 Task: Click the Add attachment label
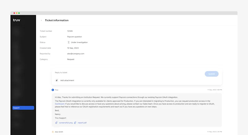[x=67, y=80]
